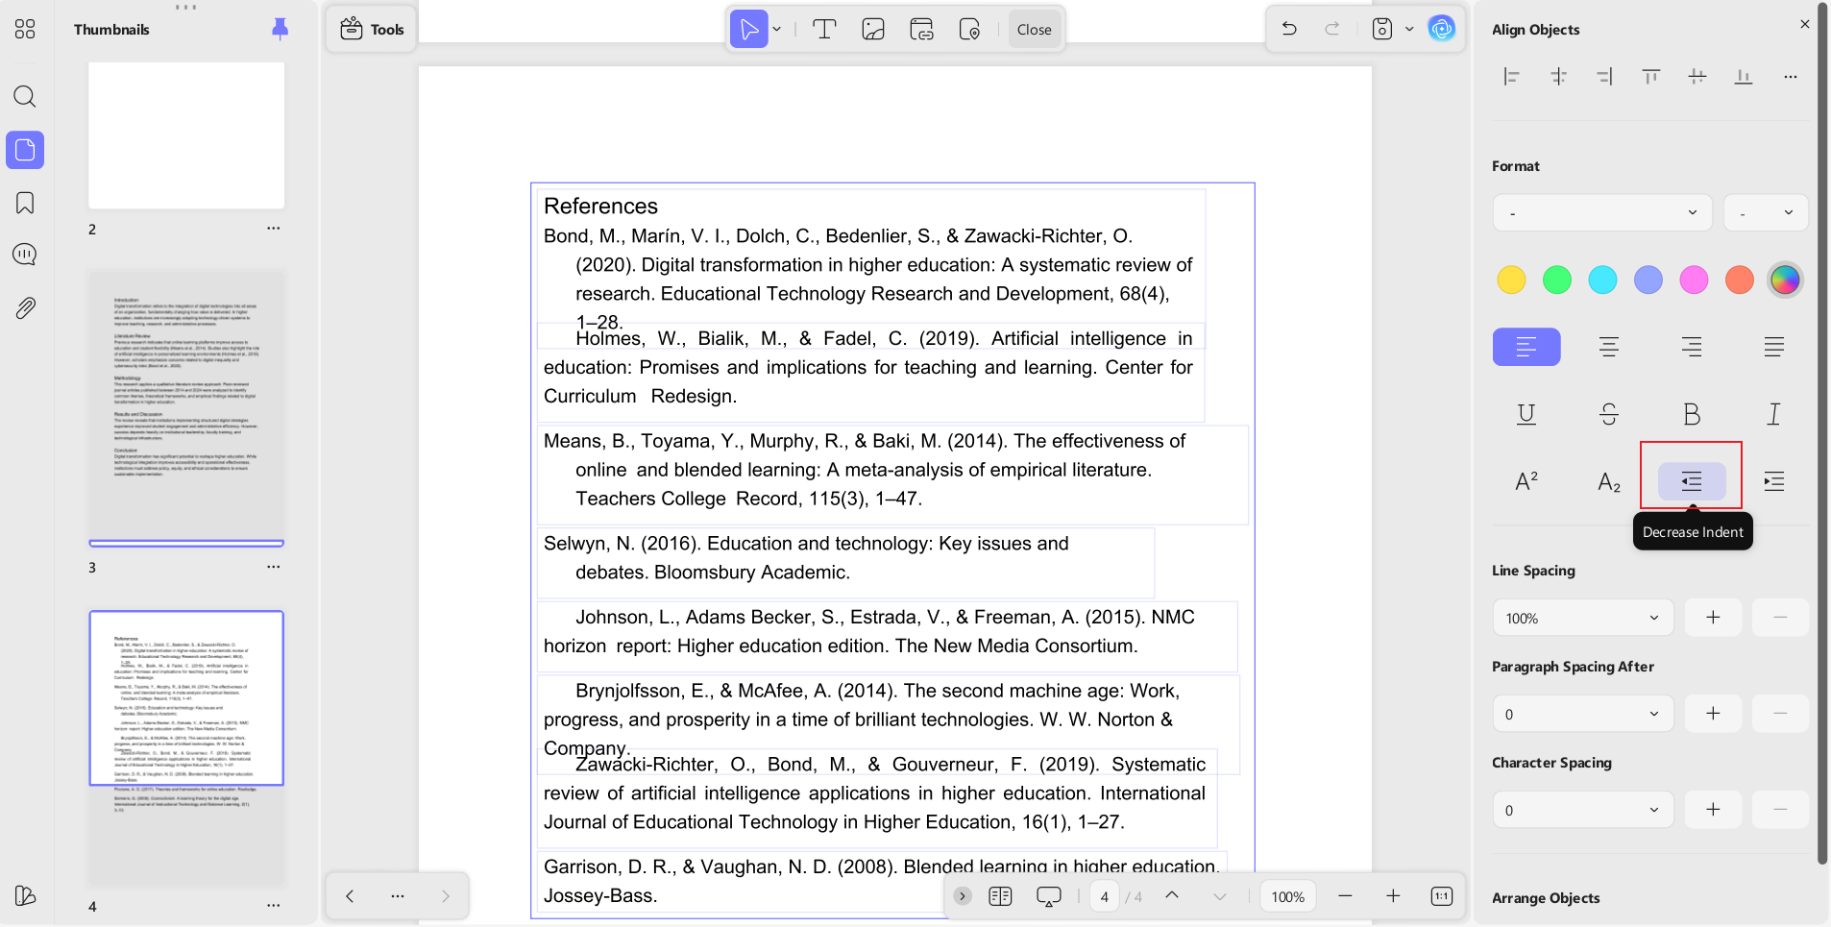This screenshot has width=1831, height=927.
Task: Pick the pink text color
Action: pyautogui.click(x=1694, y=280)
